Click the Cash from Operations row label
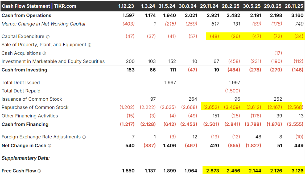305x174 pixels. point(26,15)
